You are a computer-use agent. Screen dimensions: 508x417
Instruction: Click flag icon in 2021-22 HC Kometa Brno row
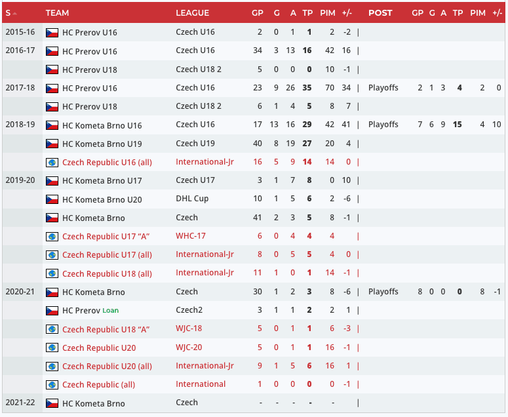(x=52, y=403)
